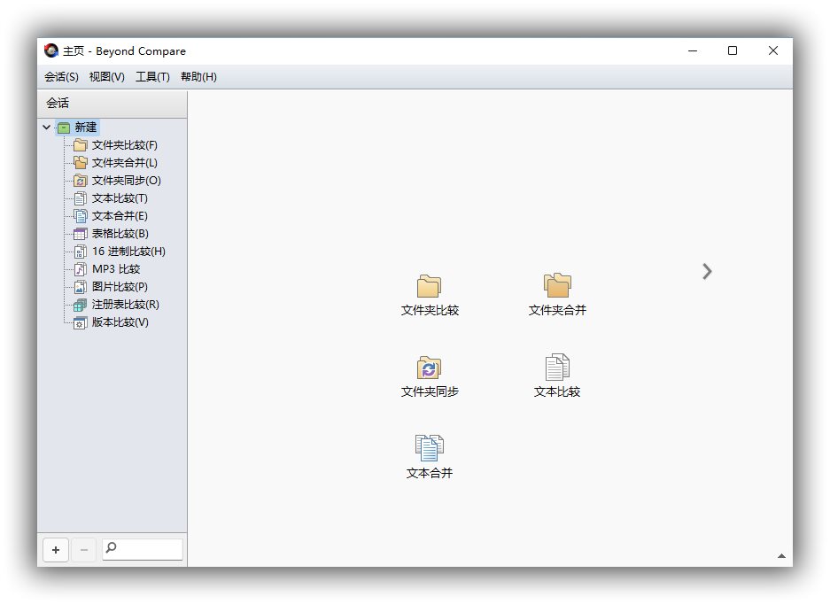Click the 注册表比较(R) icon in the tree
Image resolution: width=830 pixels, height=604 pixels.
(x=80, y=305)
